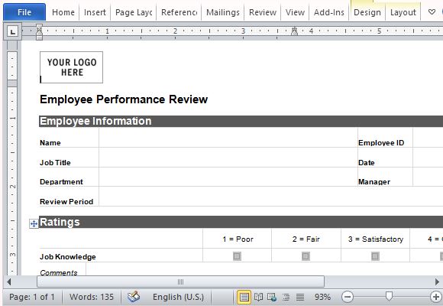Click the Date label
This screenshot has height=306, width=443.
click(x=366, y=163)
